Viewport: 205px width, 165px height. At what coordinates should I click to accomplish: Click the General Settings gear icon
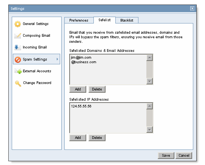[17, 24]
